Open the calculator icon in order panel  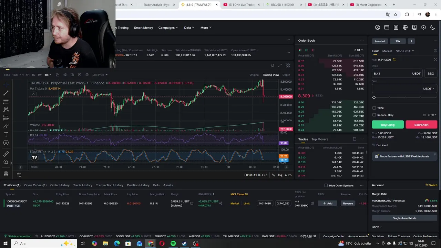pos(435,60)
